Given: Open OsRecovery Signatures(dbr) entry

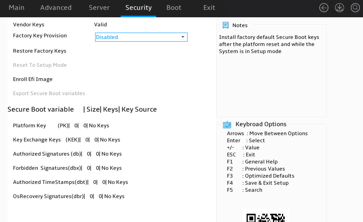Looking at the screenshot, I should tap(69, 196).
